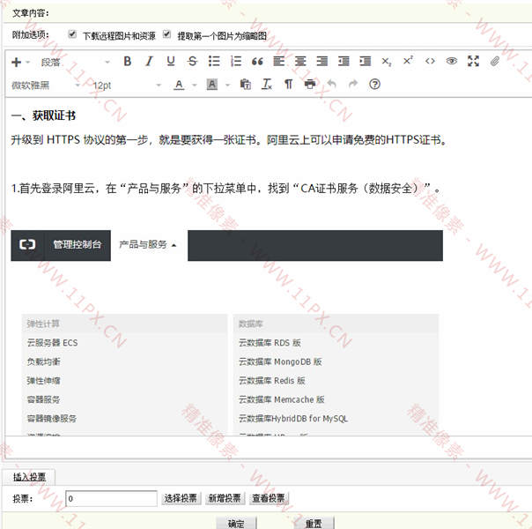
Task: Clear formatting of selected text
Action: tap(267, 85)
